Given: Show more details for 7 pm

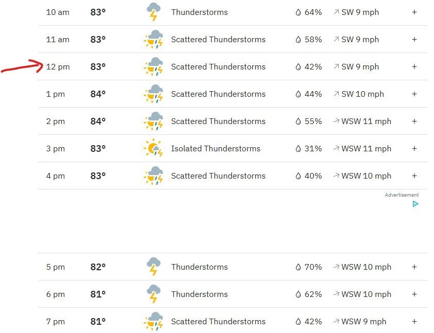Looking at the screenshot, I should pyautogui.click(x=414, y=321).
